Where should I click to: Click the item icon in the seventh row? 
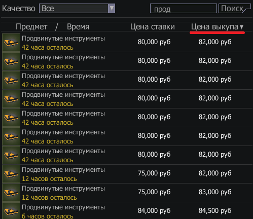pyautogui.click(x=11, y=155)
